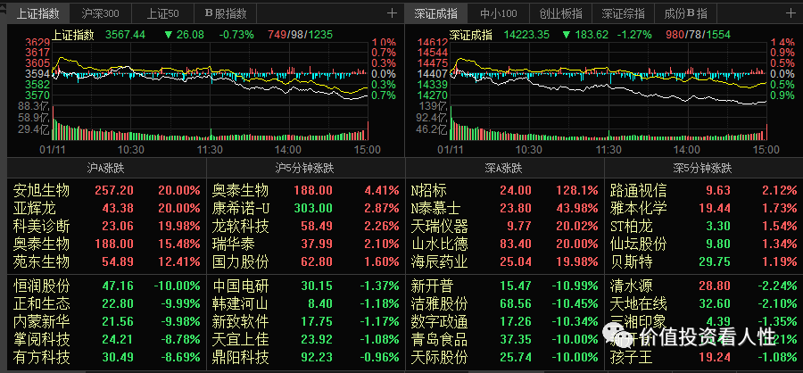Select the ST柏龙 stock

pyautogui.click(x=704, y=226)
